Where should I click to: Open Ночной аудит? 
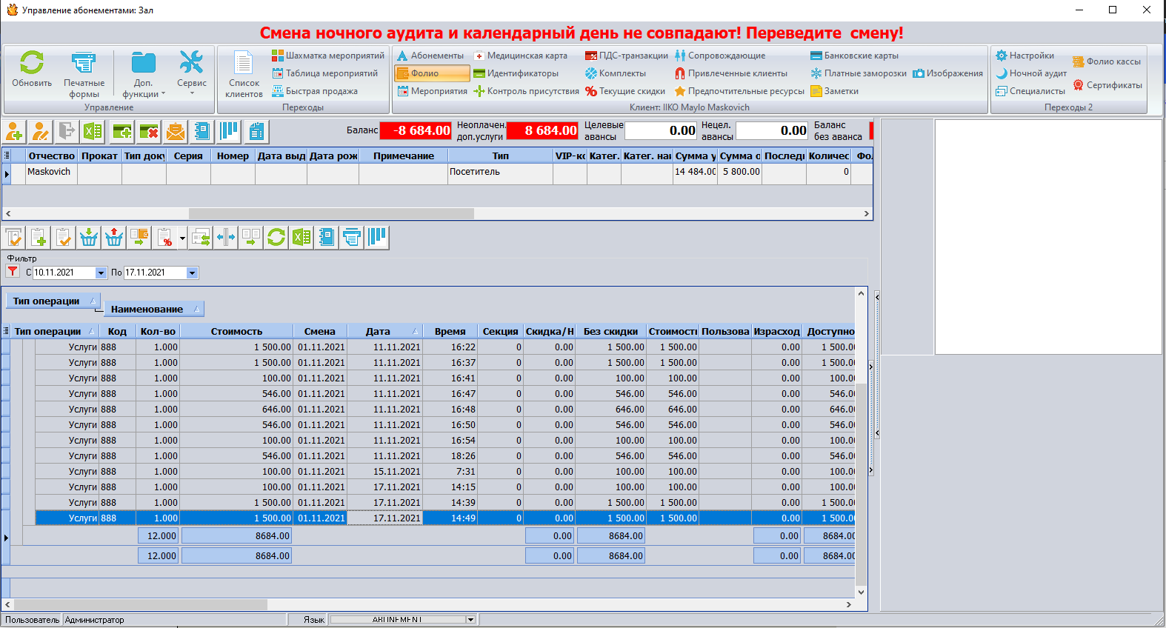(x=1031, y=73)
